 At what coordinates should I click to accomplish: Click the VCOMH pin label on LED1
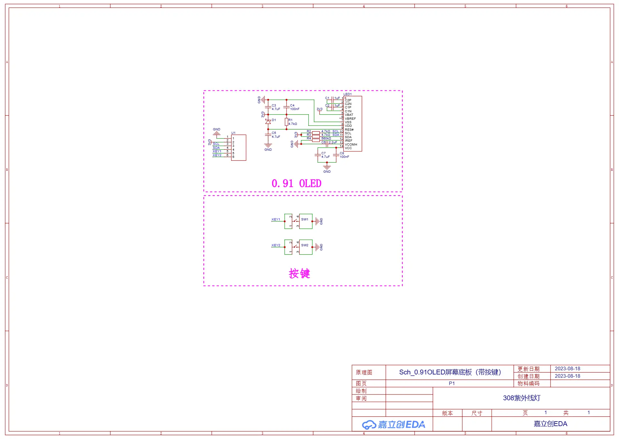point(351,145)
